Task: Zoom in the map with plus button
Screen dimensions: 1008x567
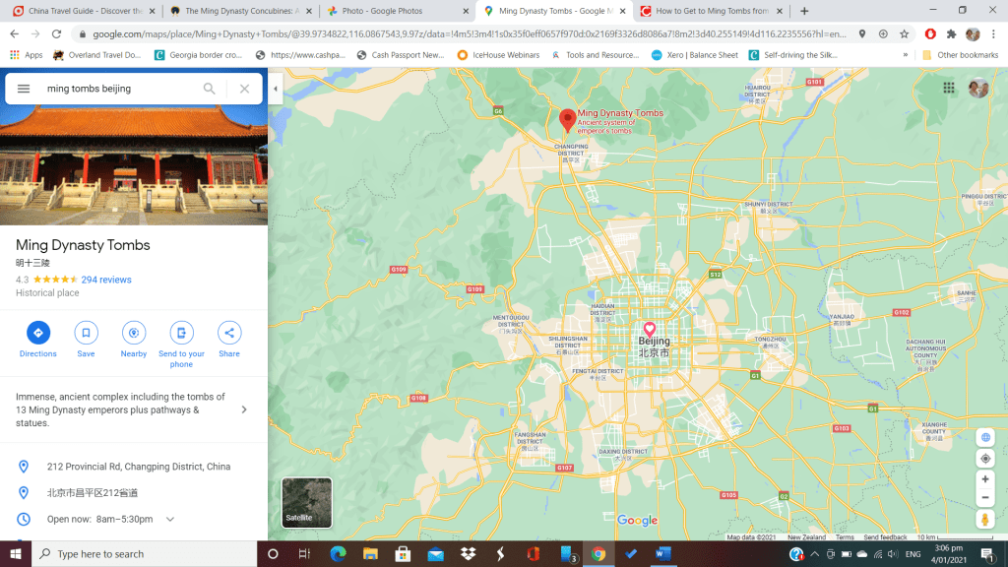Action: coord(985,479)
